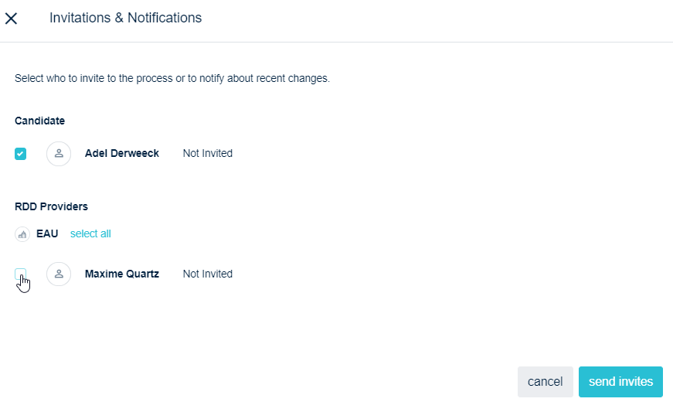Screen dimensions: 673x402
Task: Click the RDD Providers section heading
Action: point(51,206)
